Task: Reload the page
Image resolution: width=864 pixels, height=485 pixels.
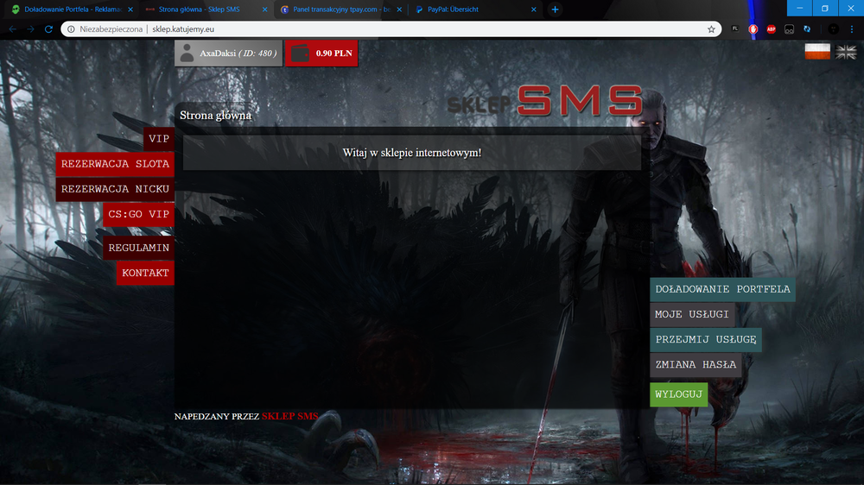Action: tap(48, 29)
